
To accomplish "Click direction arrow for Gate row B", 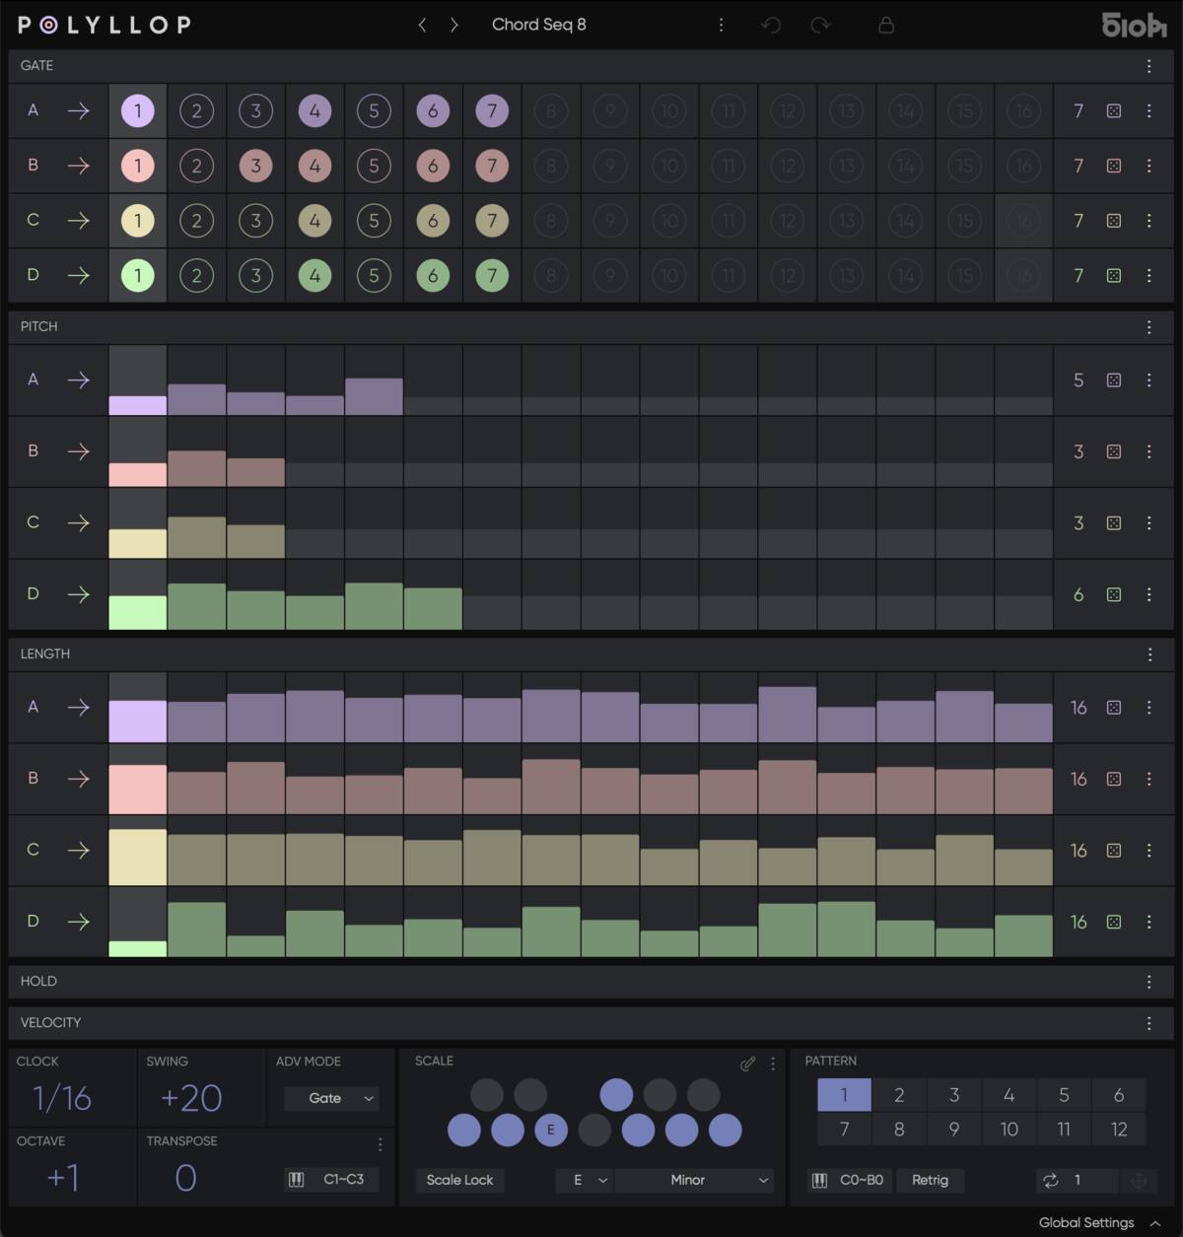I will [78, 166].
